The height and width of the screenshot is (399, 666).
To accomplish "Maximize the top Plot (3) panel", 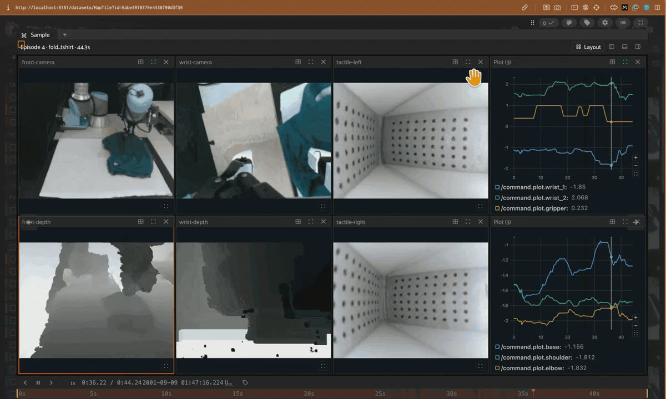I will (625, 62).
